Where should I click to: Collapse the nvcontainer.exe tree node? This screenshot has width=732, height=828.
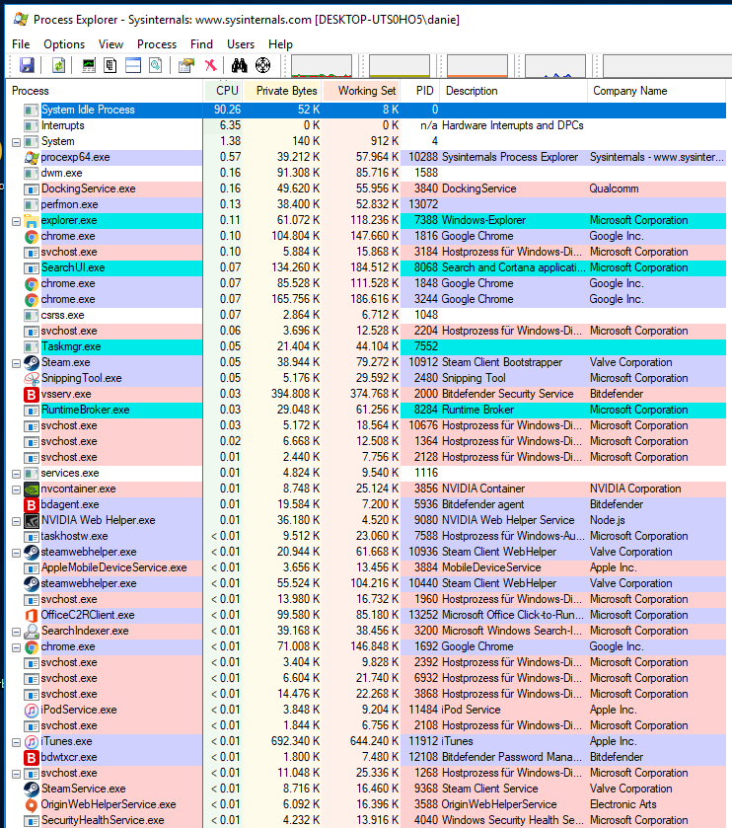(x=17, y=489)
